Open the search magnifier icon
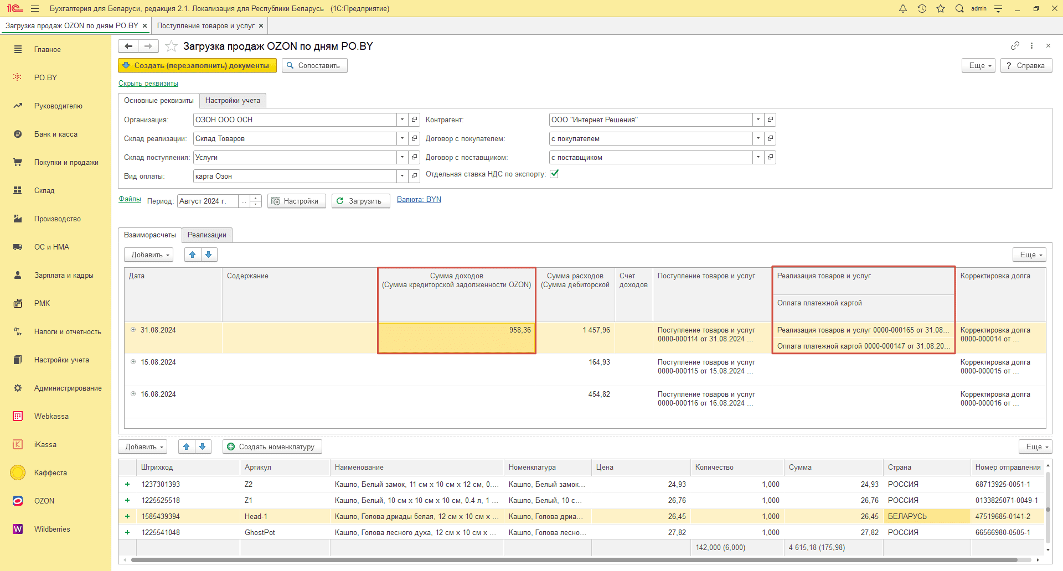 (x=959, y=8)
